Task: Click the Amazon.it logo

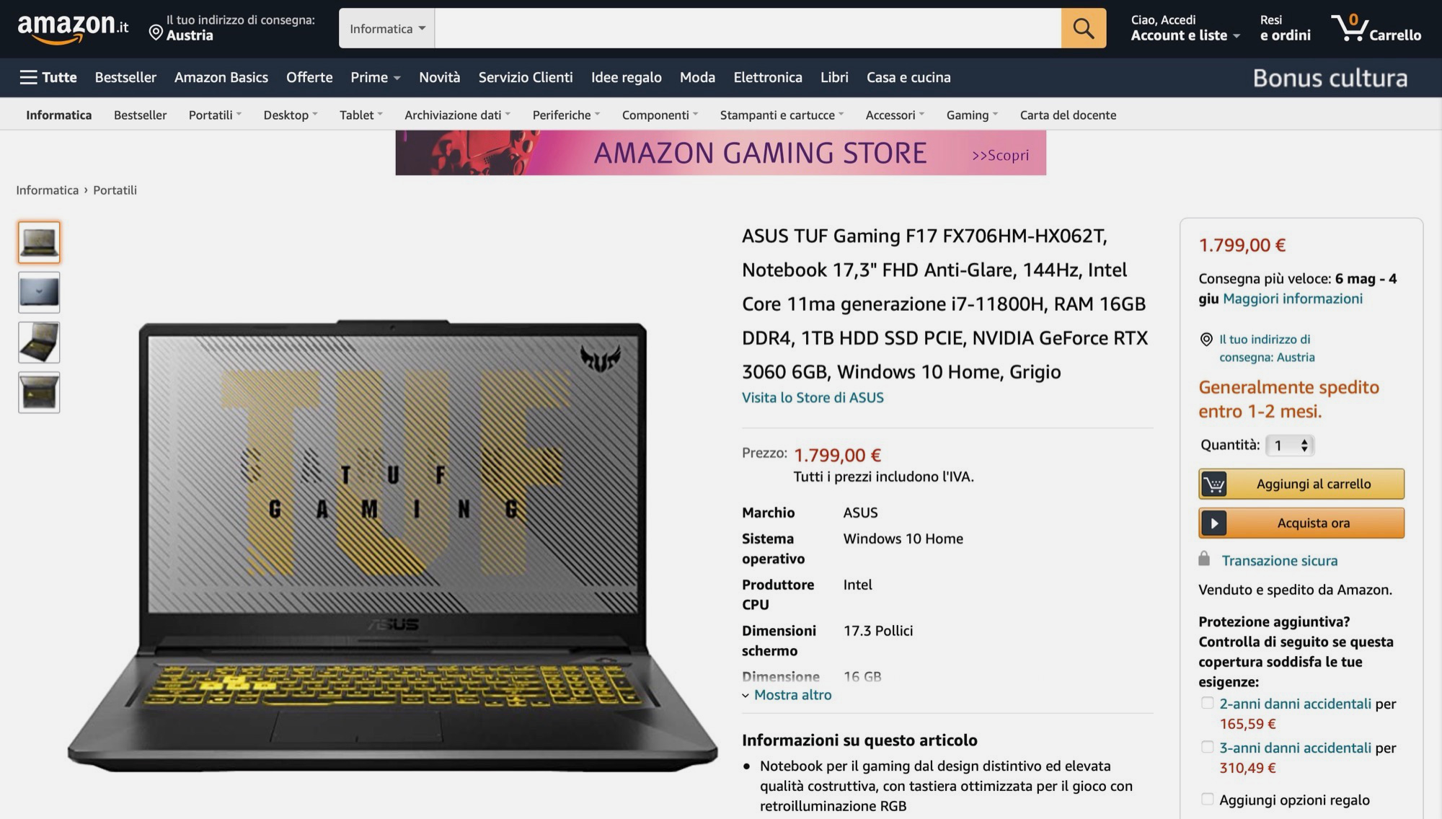Action: pyautogui.click(x=73, y=28)
